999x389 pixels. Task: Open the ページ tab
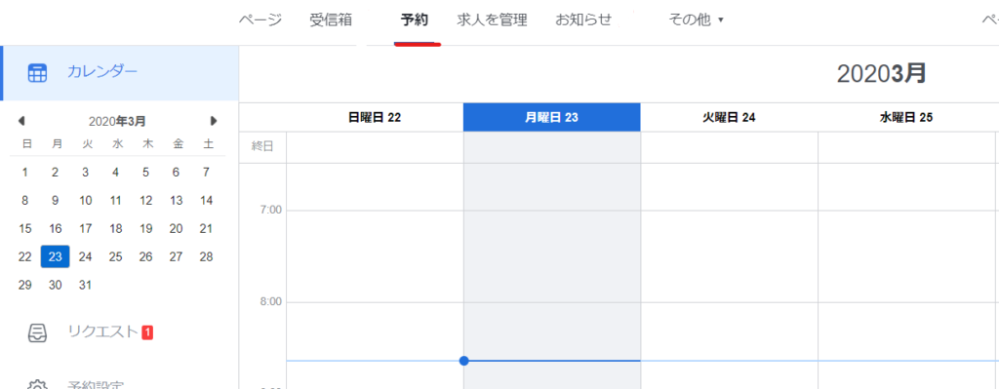(260, 20)
